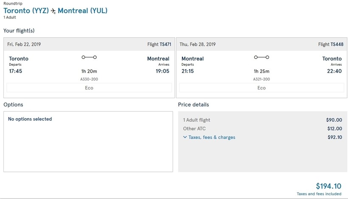This screenshot has width=348, height=199.
Task: Click the airplane icon between city names
Action: 53,11
